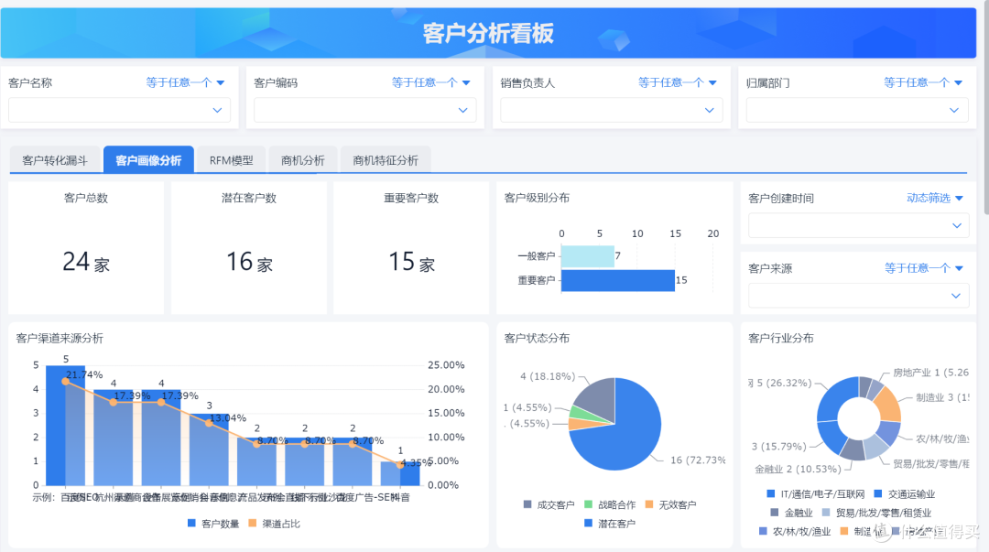
Task: Open 等于任意一个 condition for 销售负责人
Action: [x=678, y=82]
